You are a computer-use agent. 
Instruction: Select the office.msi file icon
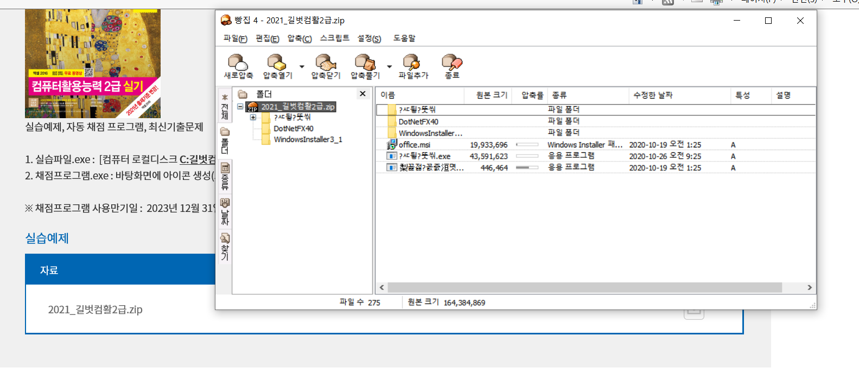point(391,145)
